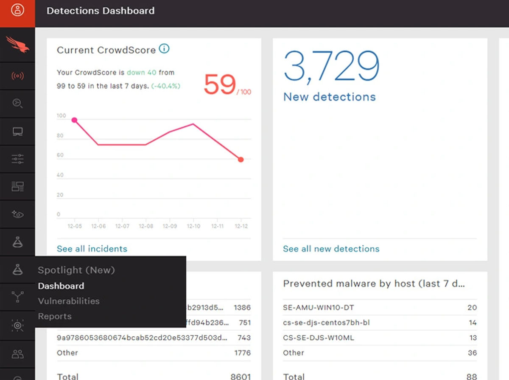Open the Configuration sliders icon in sidebar
The image size is (509, 380).
pos(17,159)
